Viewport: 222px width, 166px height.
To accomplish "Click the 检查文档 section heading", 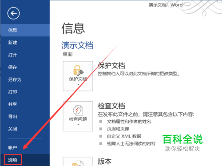I will point(111,106).
